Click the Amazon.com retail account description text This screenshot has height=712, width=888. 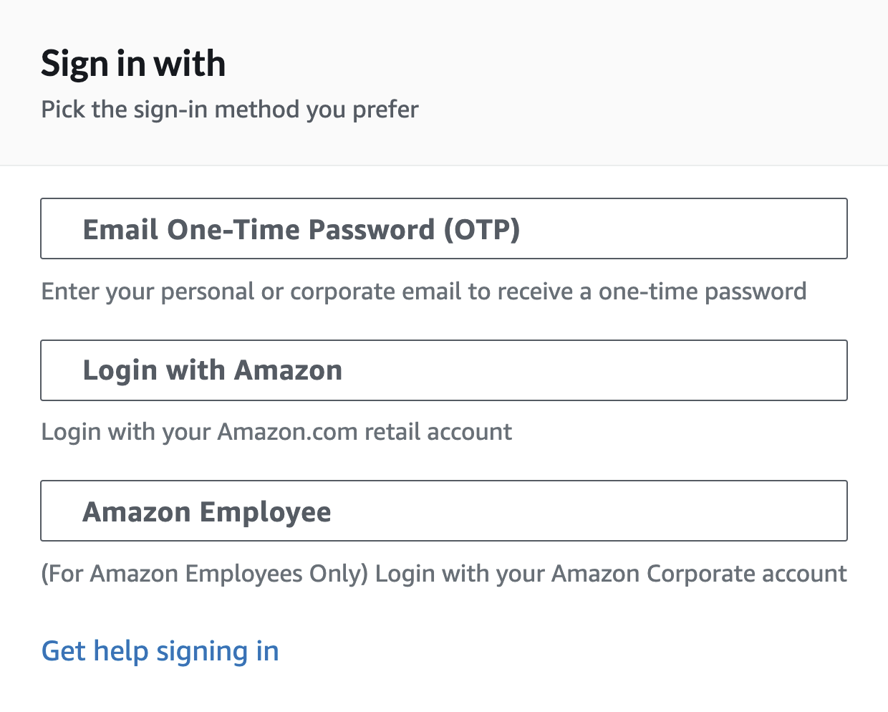[276, 432]
